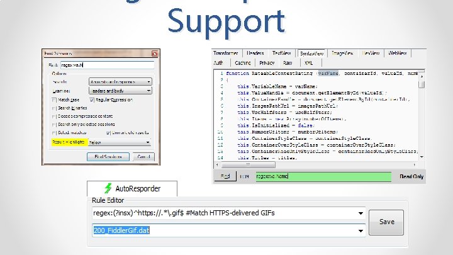The height and width of the screenshot is (255, 453).
Task: Expand the Result Highlight Yellow dropdown
Action: [x=120, y=142]
